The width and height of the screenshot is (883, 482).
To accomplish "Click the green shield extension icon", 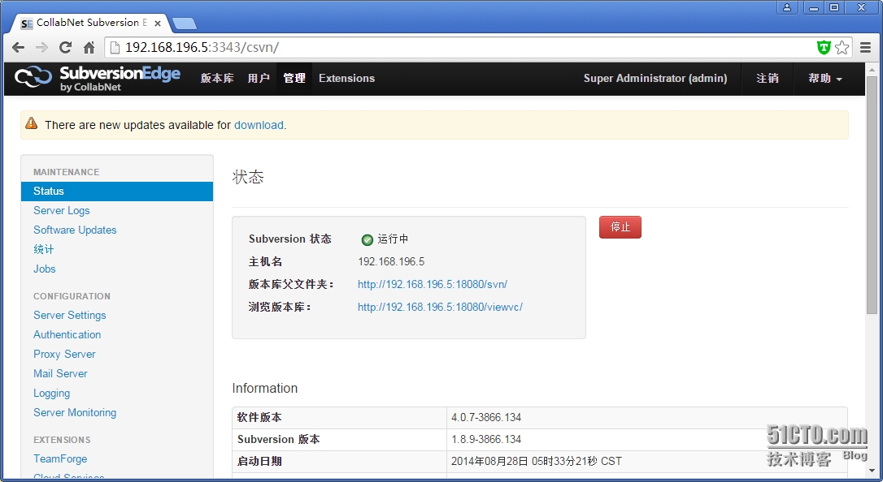I will point(824,48).
